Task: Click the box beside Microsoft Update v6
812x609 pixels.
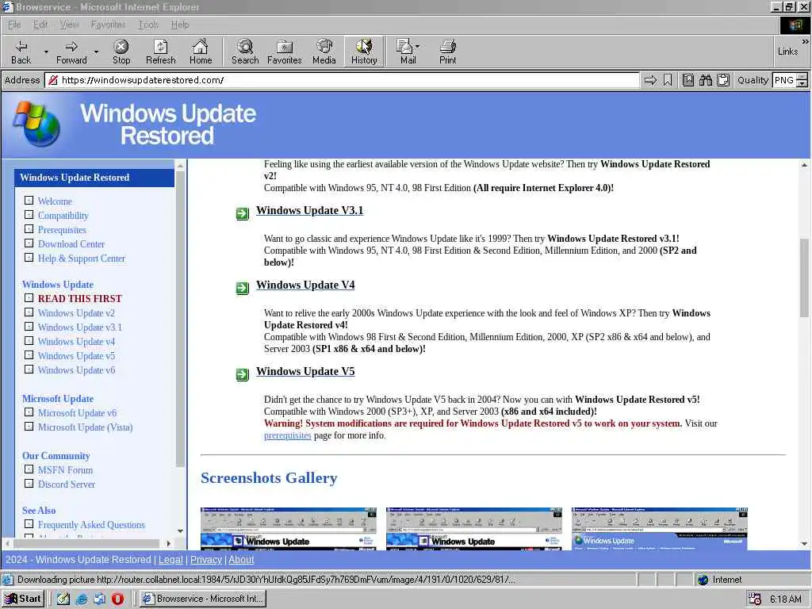Action: tap(29, 412)
